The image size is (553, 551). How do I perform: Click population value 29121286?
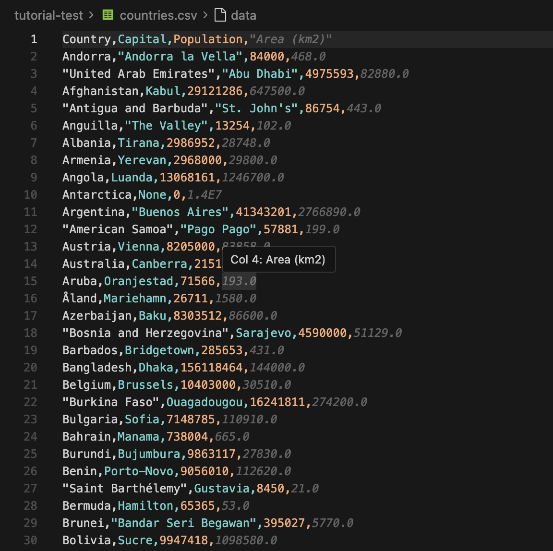[215, 91]
